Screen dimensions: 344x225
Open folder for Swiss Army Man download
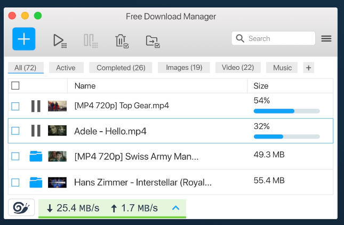(x=36, y=156)
